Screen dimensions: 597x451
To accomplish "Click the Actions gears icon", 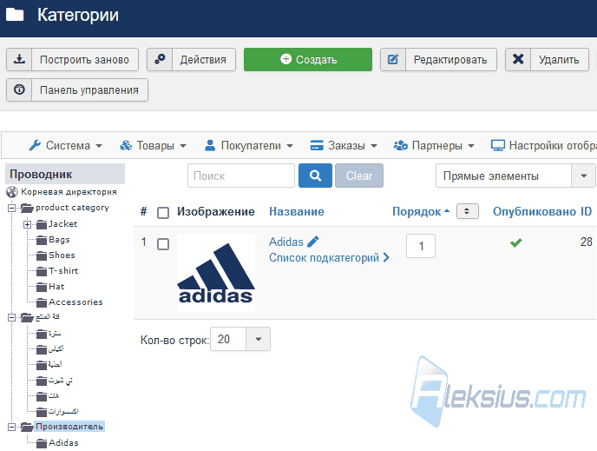I will 160,59.
